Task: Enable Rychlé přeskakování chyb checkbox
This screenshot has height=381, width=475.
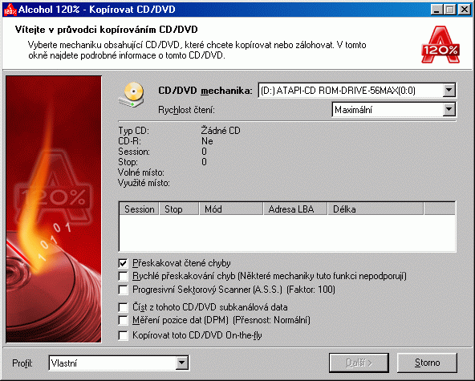Action: click(x=123, y=276)
